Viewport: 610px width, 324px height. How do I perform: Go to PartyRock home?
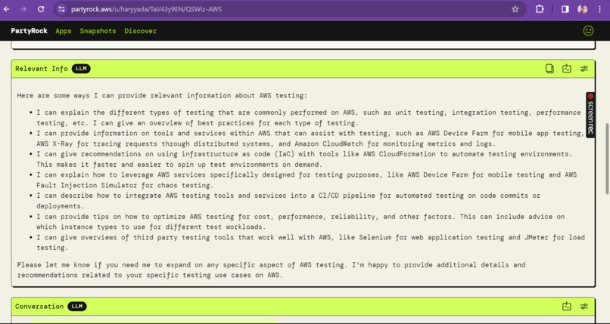click(30, 31)
